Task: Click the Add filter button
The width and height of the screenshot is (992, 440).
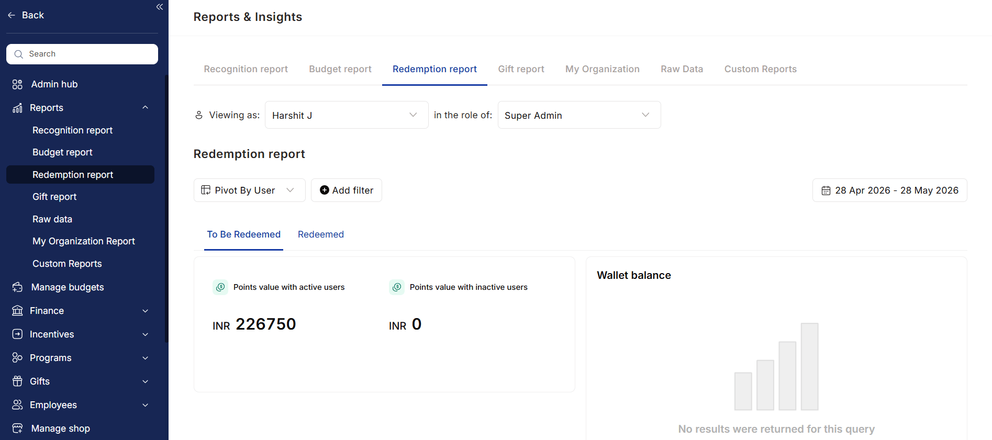Action: (347, 190)
